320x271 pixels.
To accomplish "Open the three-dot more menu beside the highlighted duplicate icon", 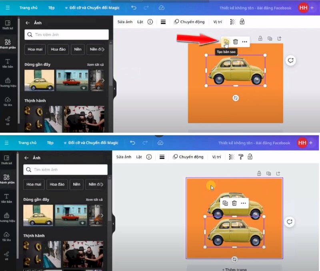I will (x=244, y=42).
